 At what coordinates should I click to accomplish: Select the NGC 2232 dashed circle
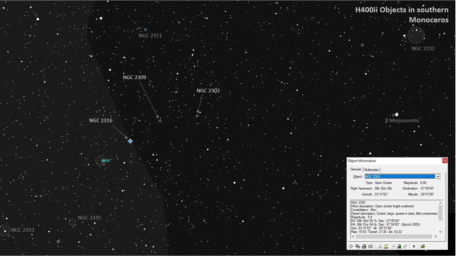(416, 35)
